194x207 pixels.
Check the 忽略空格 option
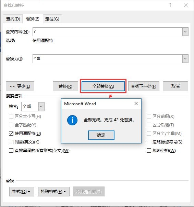[149, 151]
